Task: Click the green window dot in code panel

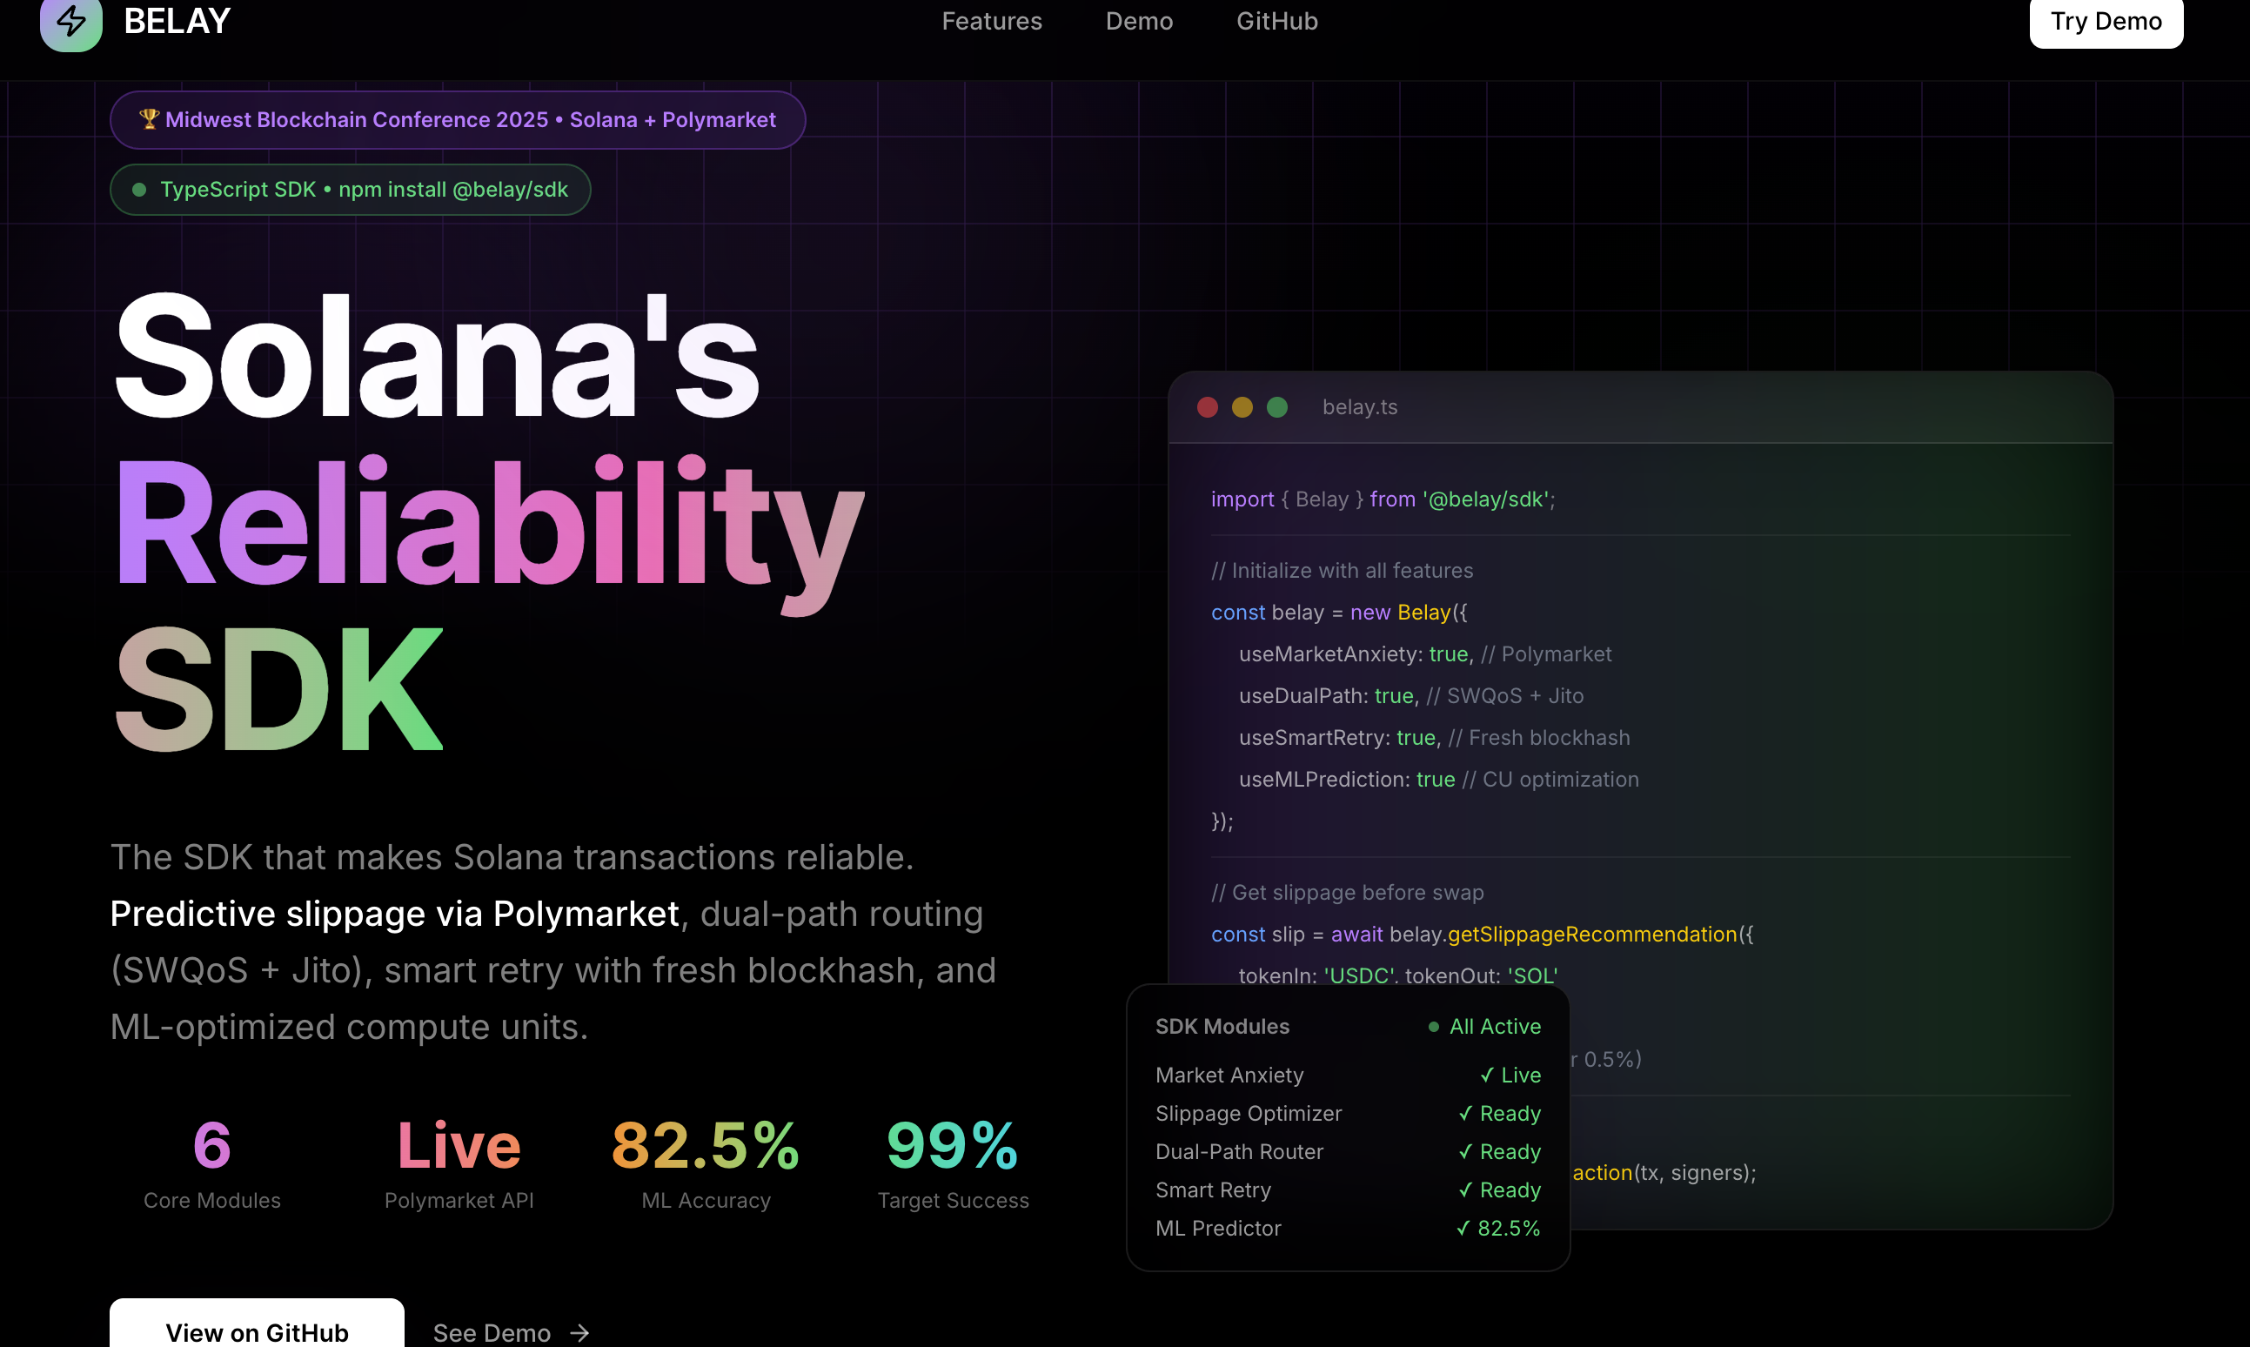Action: (x=1277, y=407)
